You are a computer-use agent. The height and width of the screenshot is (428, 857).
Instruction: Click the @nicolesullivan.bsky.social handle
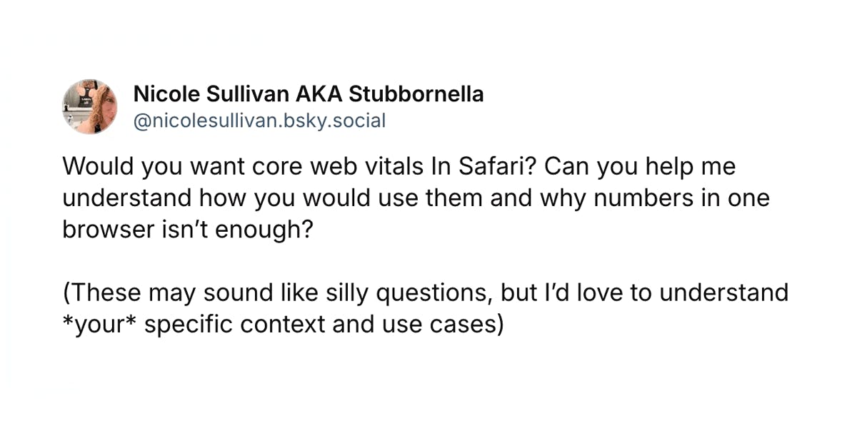(x=259, y=121)
